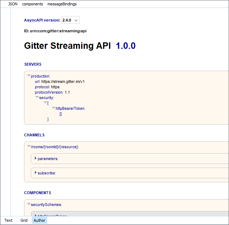229x225 pixels.
Task: Click the JSON breadcrumb item
Action: point(13,4)
